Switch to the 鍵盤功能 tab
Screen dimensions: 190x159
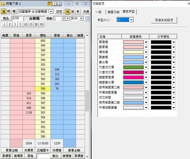pyautogui.click(x=113, y=12)
